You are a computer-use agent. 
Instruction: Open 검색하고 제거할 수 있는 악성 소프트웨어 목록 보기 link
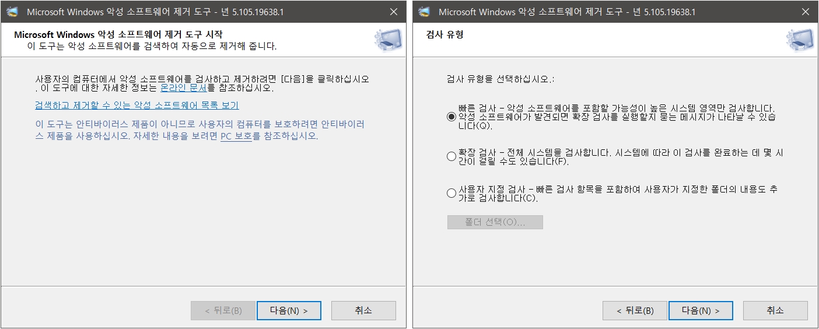point(137,105)
